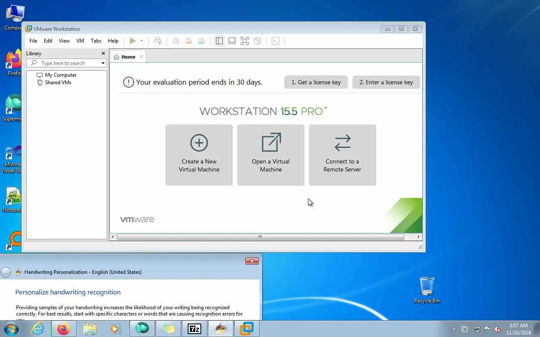Open Windows Explorer from the taskbar

tap(90, 329)
